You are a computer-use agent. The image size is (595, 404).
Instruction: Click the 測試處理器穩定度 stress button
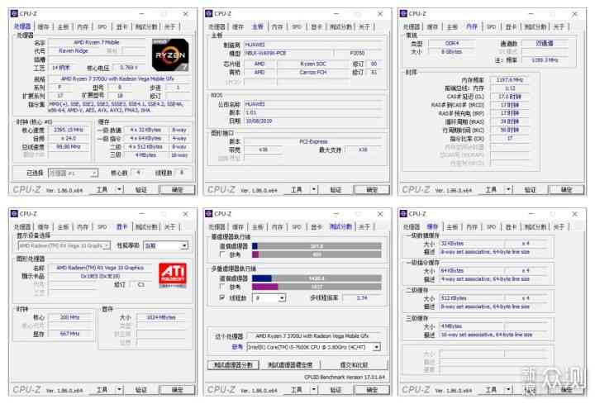[x=290, y=365]
